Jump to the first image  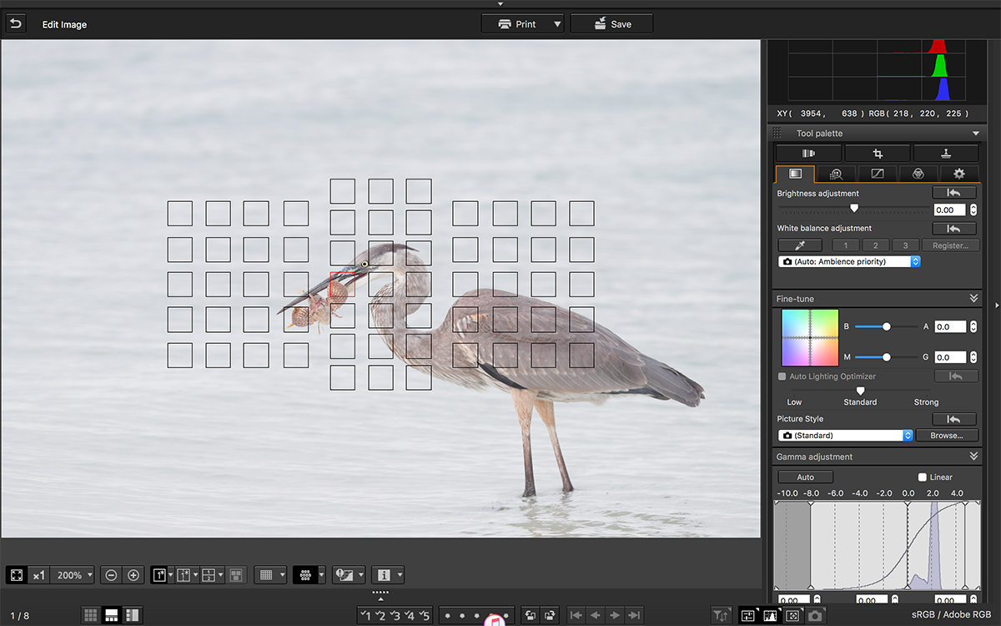576,615
